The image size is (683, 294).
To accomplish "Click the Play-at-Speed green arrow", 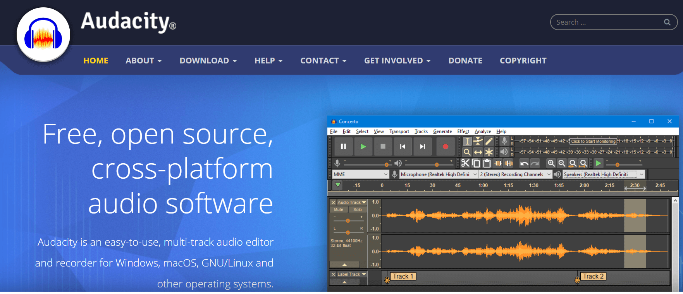I will click(598, 163).
